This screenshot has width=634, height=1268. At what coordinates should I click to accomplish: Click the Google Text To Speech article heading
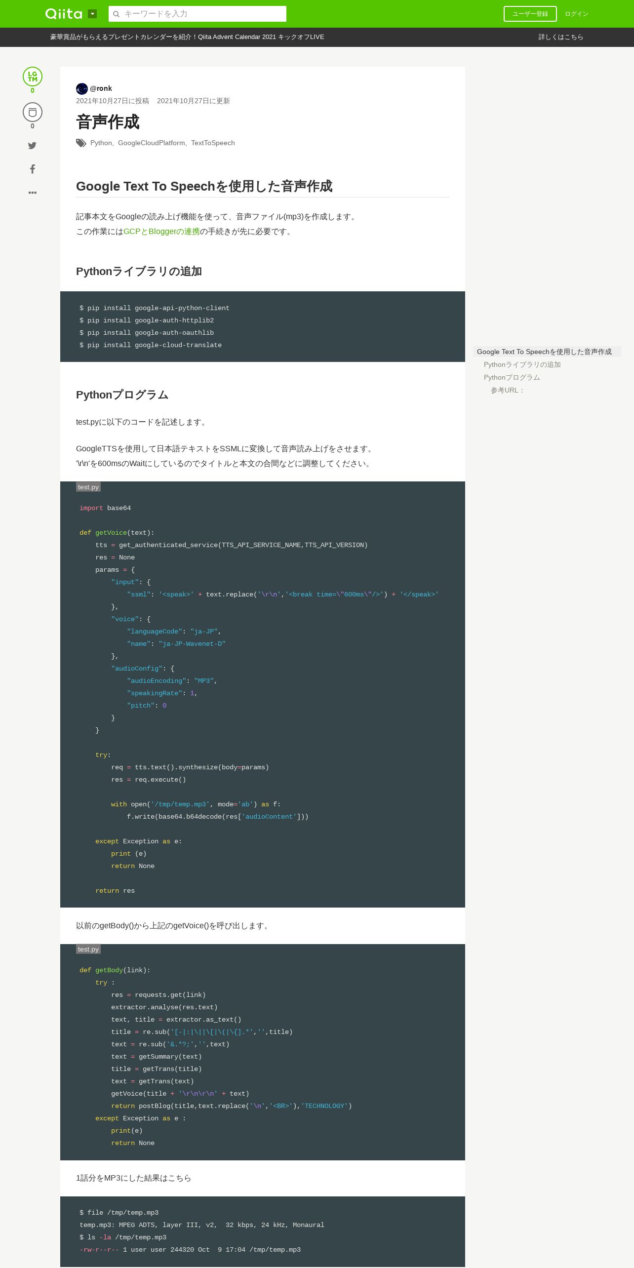[x=204, y=186]
